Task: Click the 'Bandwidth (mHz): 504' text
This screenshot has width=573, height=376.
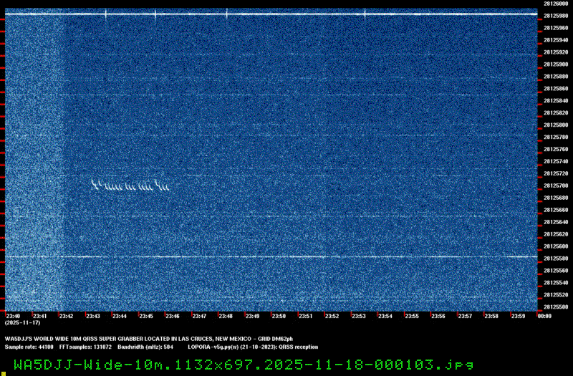Action: pyautogui.click(x=145, y=347)
